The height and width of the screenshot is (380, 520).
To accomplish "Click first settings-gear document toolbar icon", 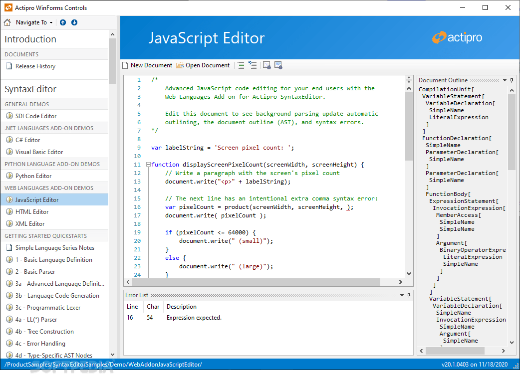I will pyautogui.click(x=266, y=65).
